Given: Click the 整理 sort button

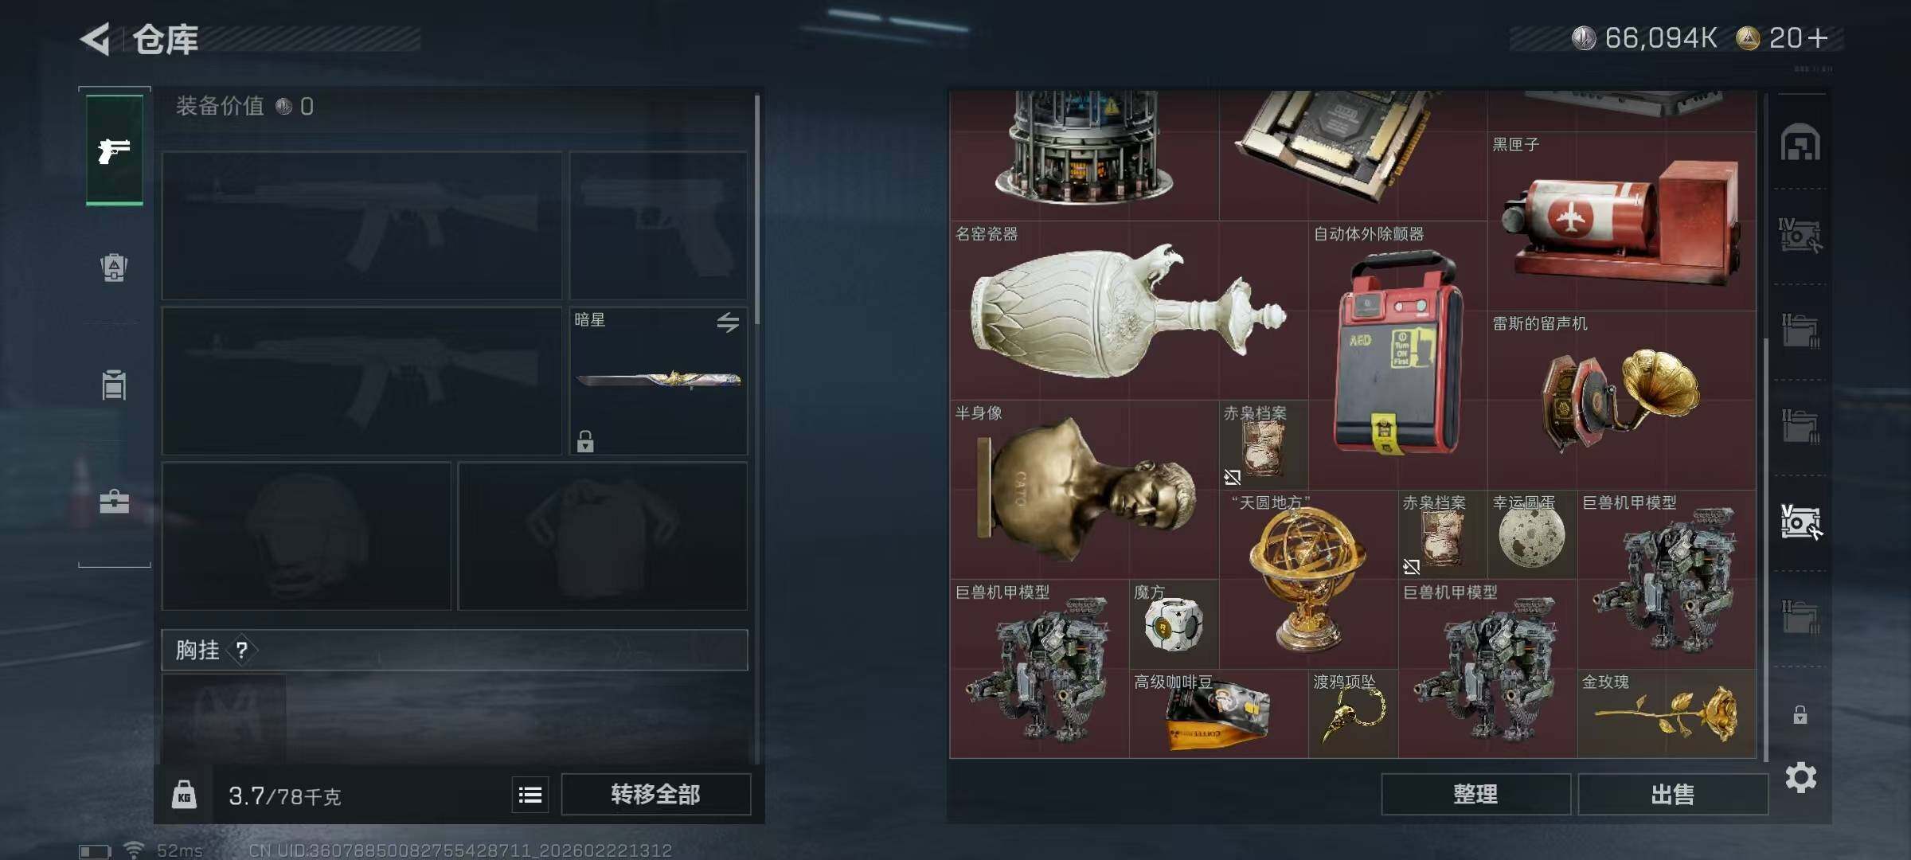Looking at the screenshot, I should pos(1475,794).
